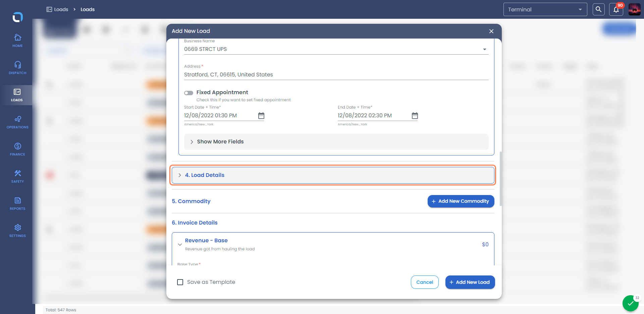Open the Terminal dropdown

click(545, 9)
